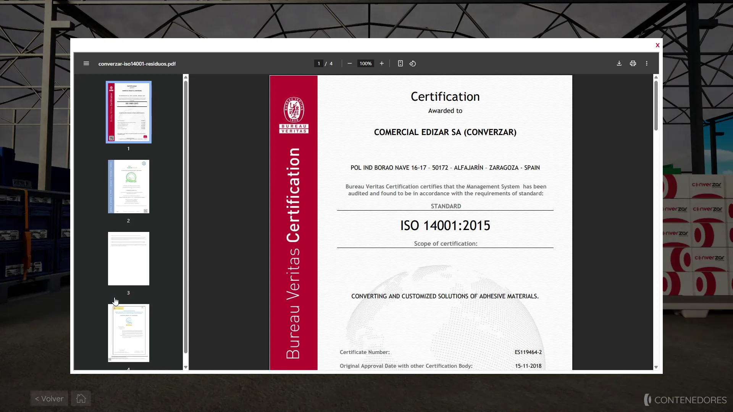Screen dimensions: 733x412
Task: Click the thumbnail panel scroll down arrow
Action: coord(186,367)
